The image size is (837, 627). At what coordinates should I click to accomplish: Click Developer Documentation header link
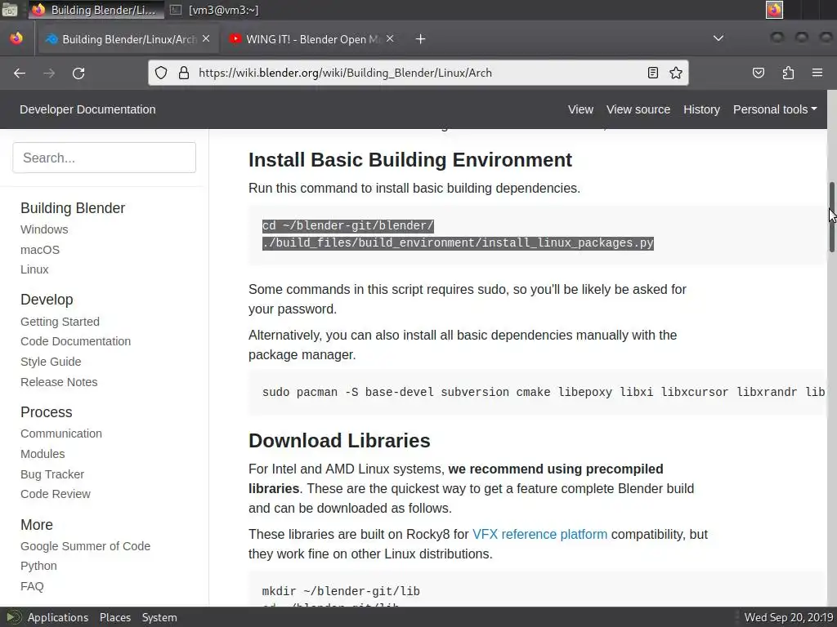pos(87,109)
